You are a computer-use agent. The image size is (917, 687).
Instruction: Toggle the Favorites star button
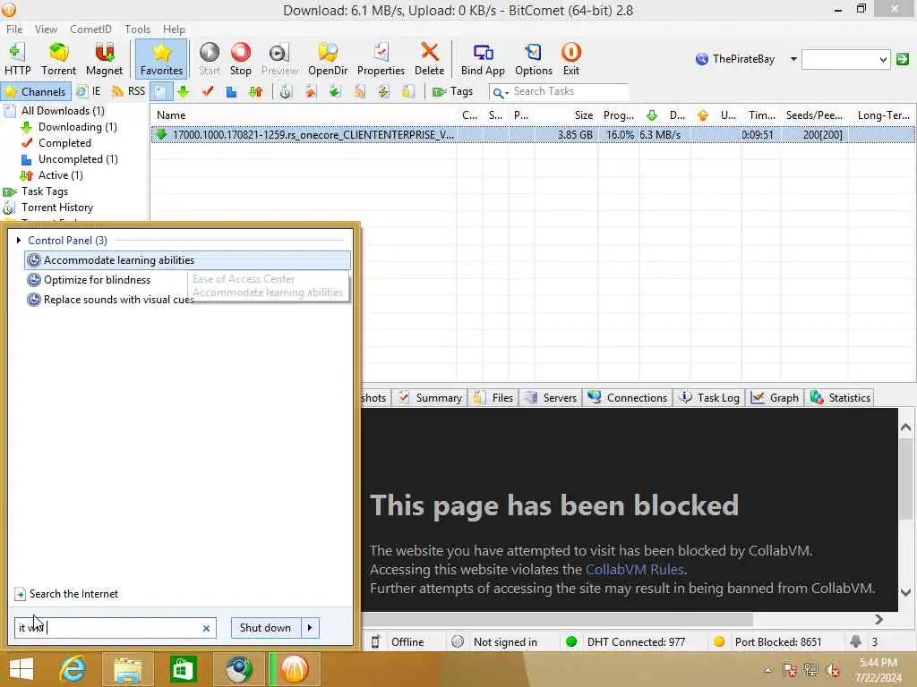coord(161,59)
